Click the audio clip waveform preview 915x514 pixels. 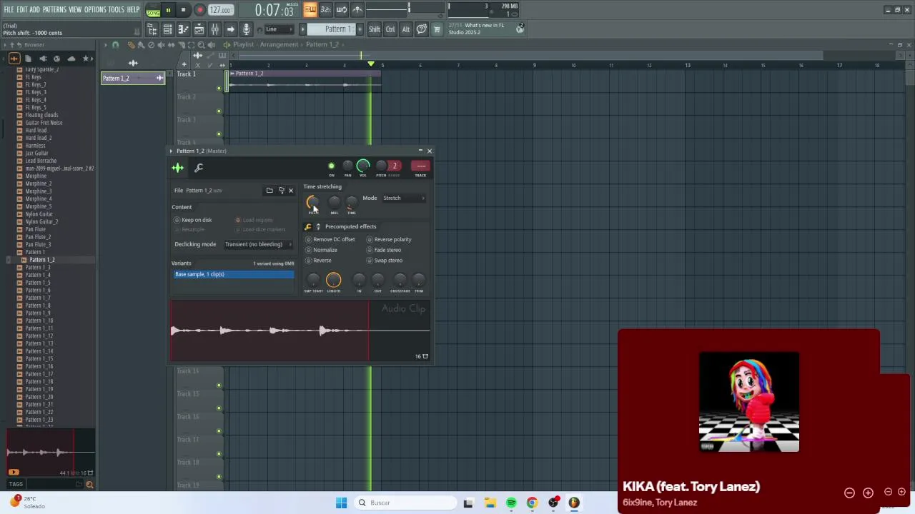[300, 331]
